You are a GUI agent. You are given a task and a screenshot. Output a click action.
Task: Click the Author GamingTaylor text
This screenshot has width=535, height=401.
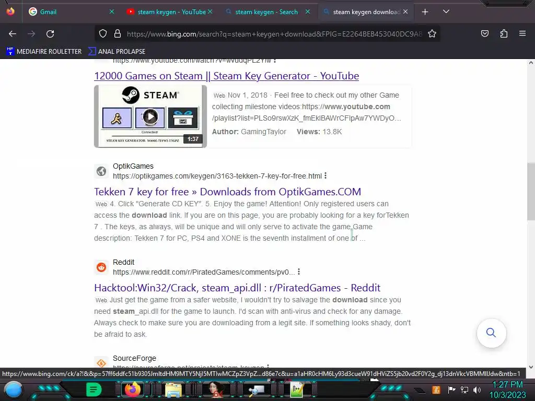pos(249,132)
